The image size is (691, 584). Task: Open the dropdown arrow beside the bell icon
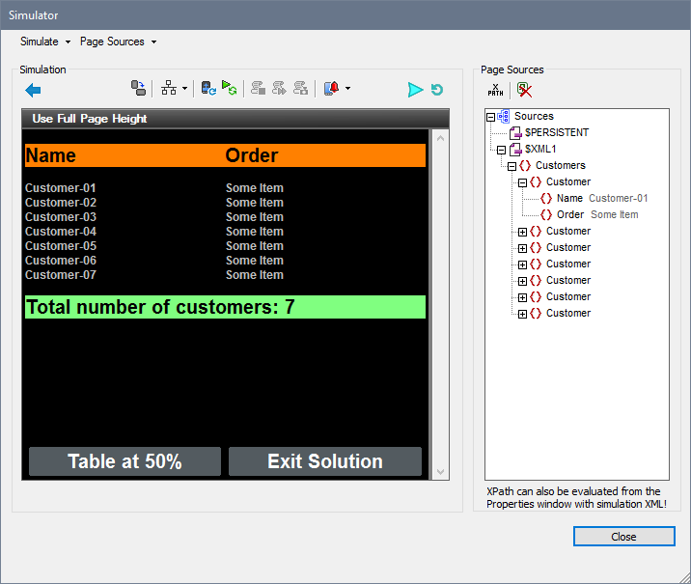[x=347, y=90]
